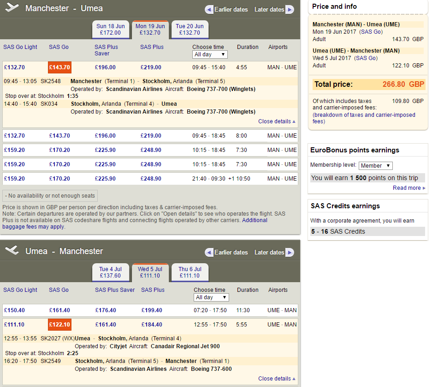Click the SAS Go header for Umea - Manchester
The height and width of the screenshot is (387, 432).
point(59,290)
